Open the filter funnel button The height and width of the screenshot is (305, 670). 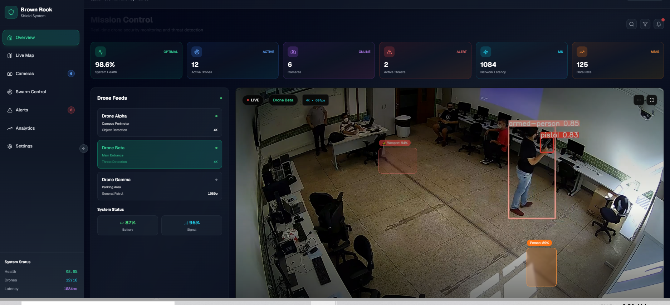(645, 24)
